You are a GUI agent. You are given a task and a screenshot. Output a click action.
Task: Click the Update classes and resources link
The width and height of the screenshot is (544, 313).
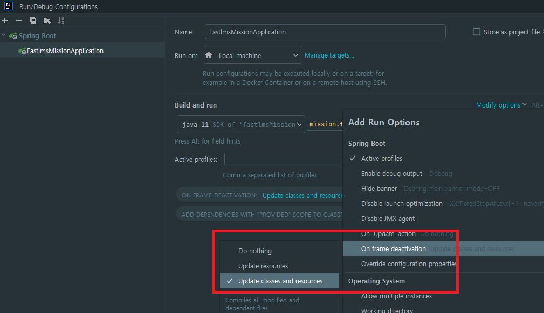(x=302, y=196)
